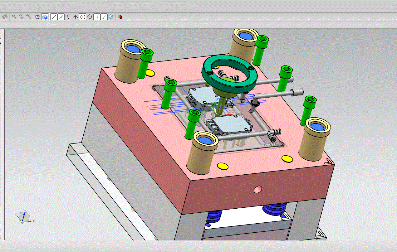The width and height of the screenshot is (397, 252).
Task: Toggle the blue shaded cube icon
Action: click(x=45, y=17)
